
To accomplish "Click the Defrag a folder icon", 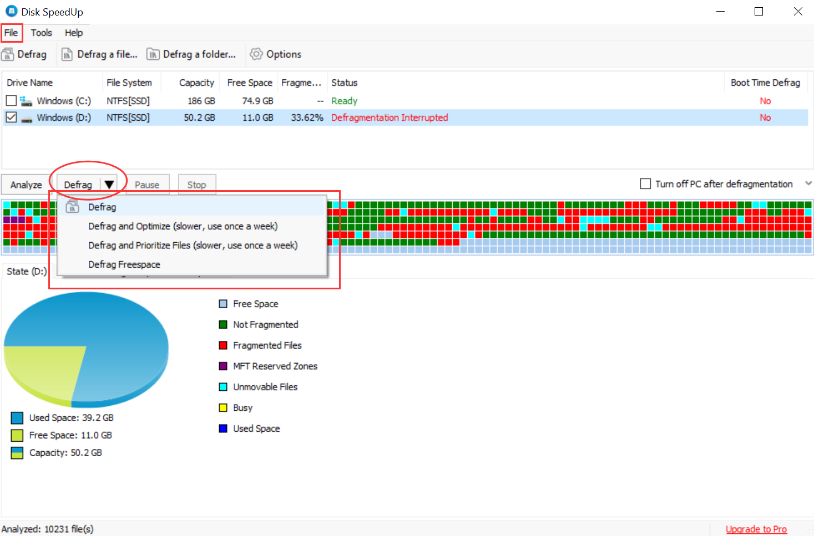I will (x=153, y=54).
